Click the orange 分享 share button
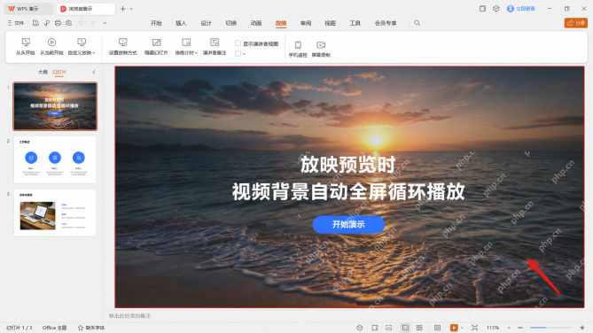Image resolution: width=593 pixels, height=333 pixels. 576,23
